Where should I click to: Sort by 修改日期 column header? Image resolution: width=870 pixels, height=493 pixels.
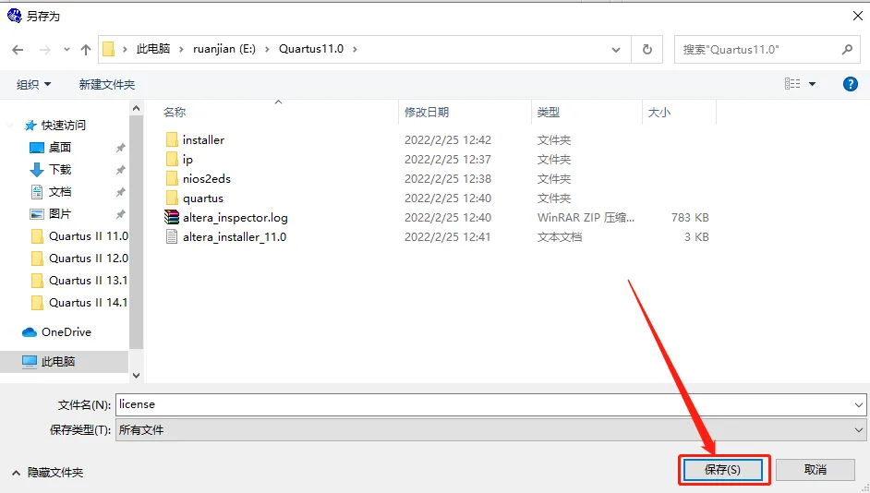coord(427,112)
